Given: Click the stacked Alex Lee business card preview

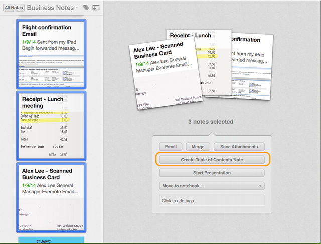Looking at the screenshot, I should 166,74.
